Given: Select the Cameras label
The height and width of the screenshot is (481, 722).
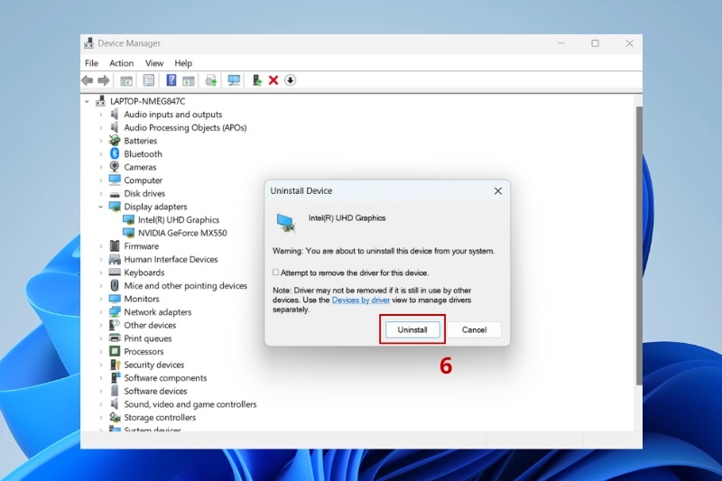Looking at the screenshot, I should (x=140, y=167).
